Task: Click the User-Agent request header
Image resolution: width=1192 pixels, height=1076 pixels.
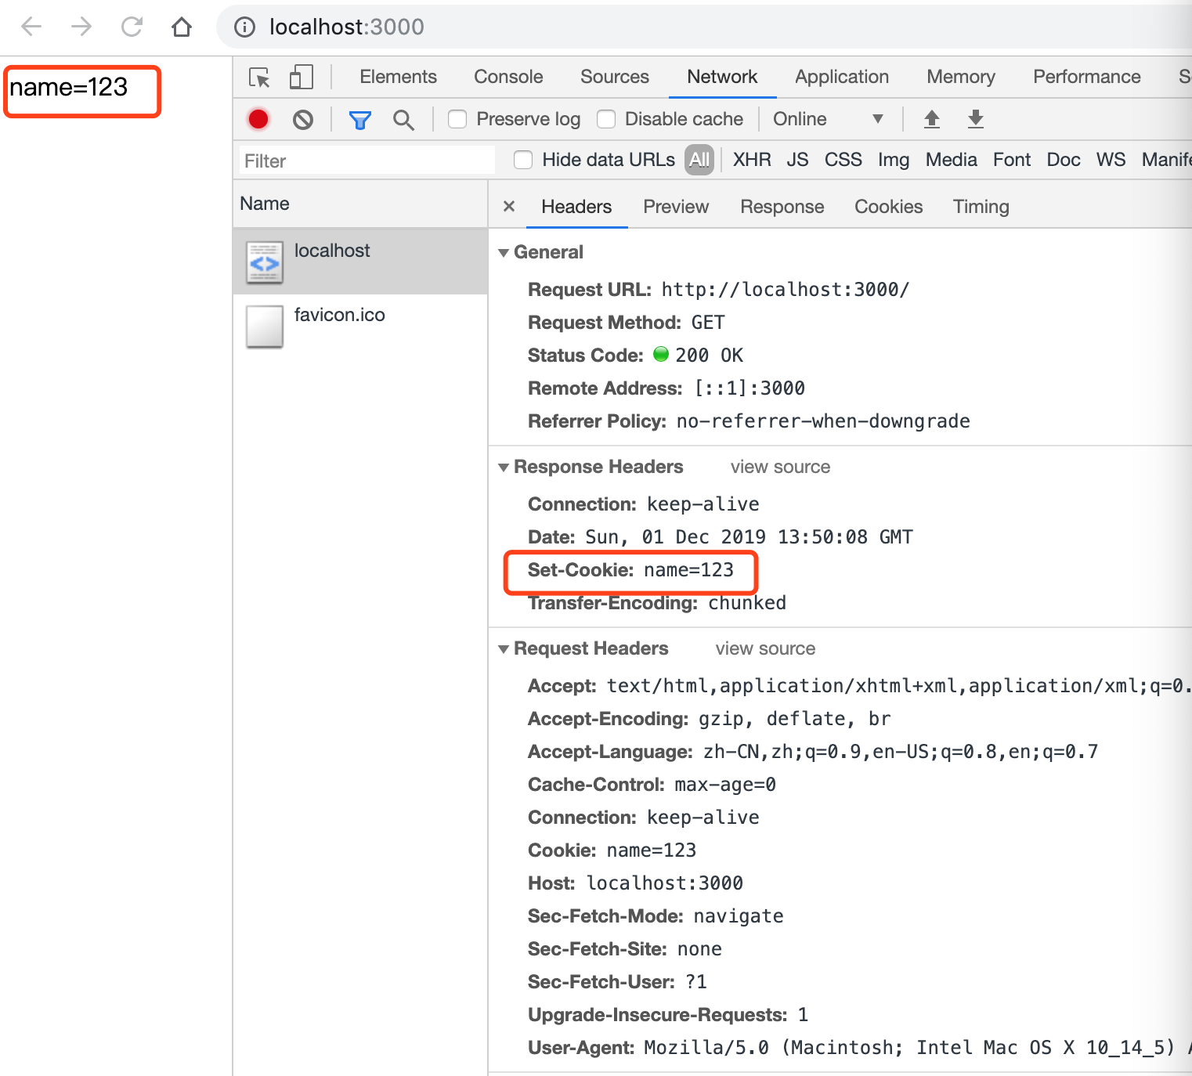Action: point(860,1048)
